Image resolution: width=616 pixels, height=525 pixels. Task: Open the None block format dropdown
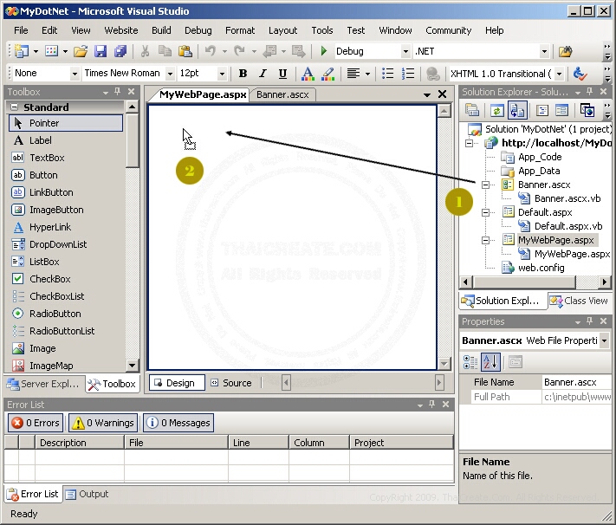75,74
